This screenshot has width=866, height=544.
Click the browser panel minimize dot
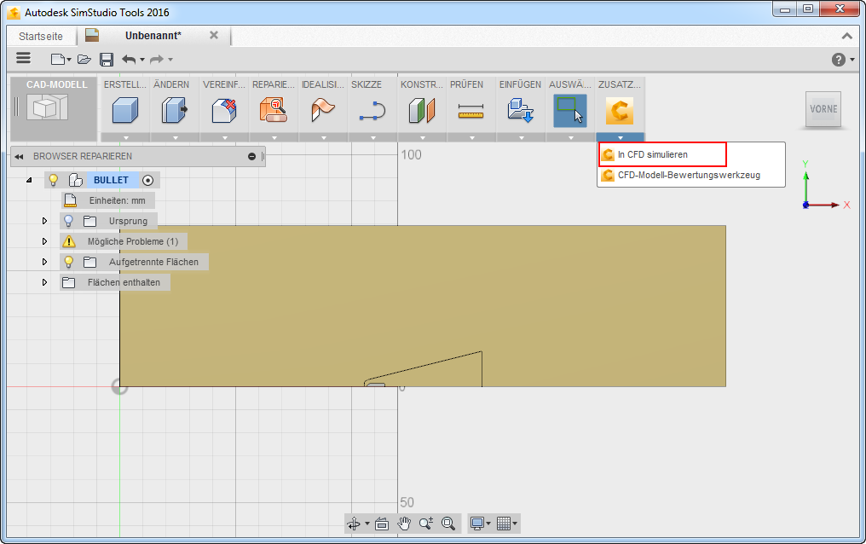click(251, 157)
